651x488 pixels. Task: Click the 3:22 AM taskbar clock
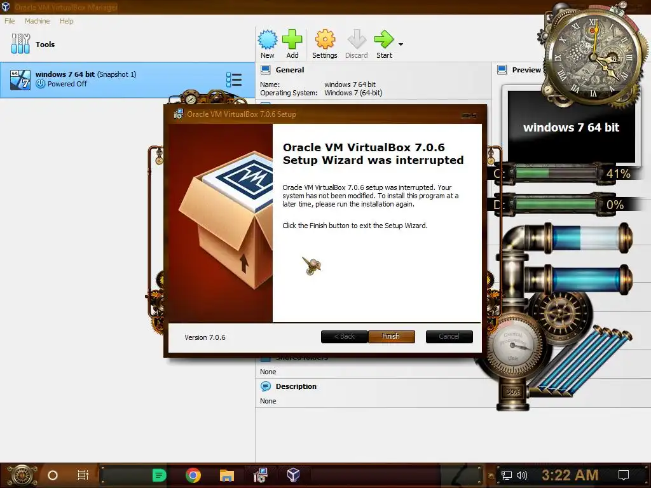coord(570,475)
